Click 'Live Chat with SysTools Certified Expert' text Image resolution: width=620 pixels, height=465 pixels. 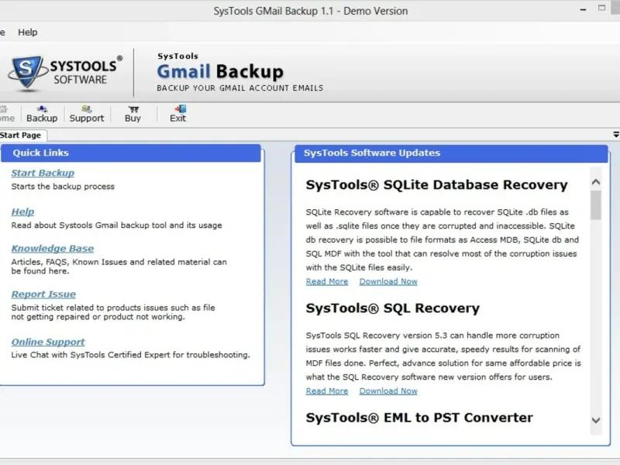[91, 355]
